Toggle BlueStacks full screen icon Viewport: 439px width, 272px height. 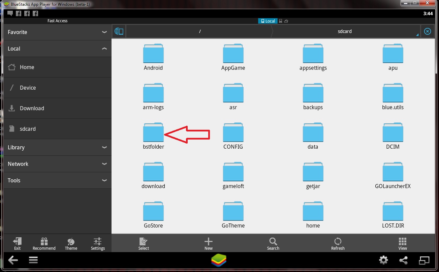424,260
